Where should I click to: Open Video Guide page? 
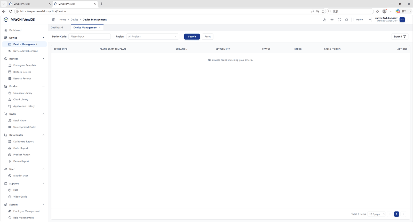click(24, 197)
